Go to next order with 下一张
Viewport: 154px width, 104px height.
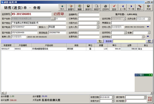tap(131, 7)
